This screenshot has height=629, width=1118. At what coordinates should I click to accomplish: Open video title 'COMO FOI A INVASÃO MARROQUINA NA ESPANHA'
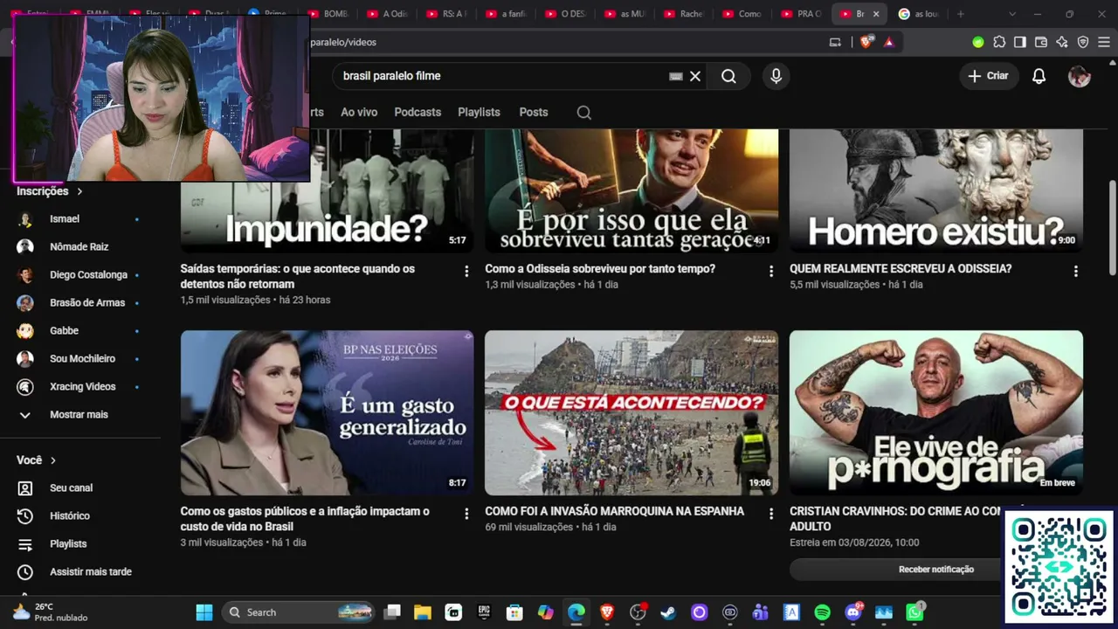615,511
